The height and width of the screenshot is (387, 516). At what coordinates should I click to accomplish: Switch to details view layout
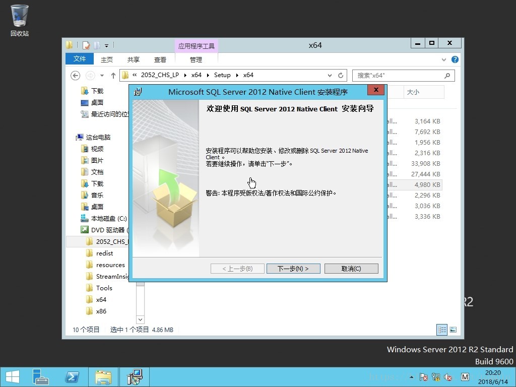click(441, 330)
